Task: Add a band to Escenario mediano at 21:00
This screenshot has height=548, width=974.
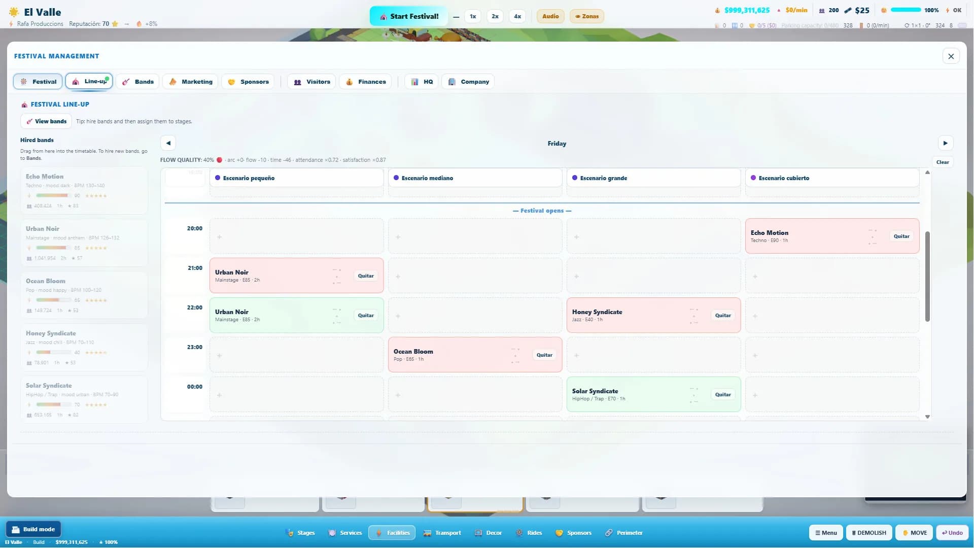Action: (475, 276)
